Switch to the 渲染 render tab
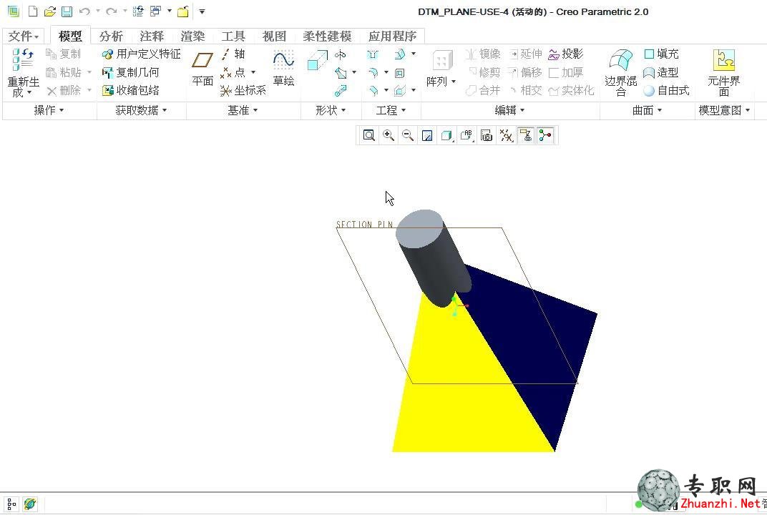Screen dimensions: 767x515 [192, 36]
